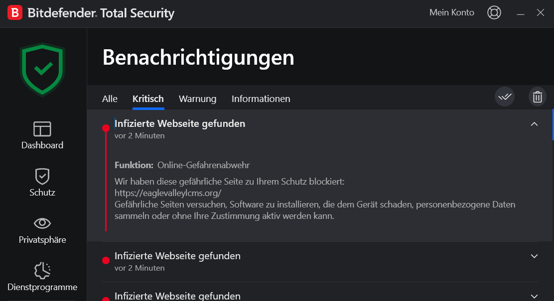Open the support lifebuoy icon
The height and width of the screenshot is (301, 554).
[x=494, y=13]
